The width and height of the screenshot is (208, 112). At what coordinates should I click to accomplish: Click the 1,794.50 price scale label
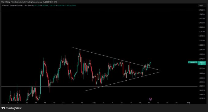tap(202, 94)
